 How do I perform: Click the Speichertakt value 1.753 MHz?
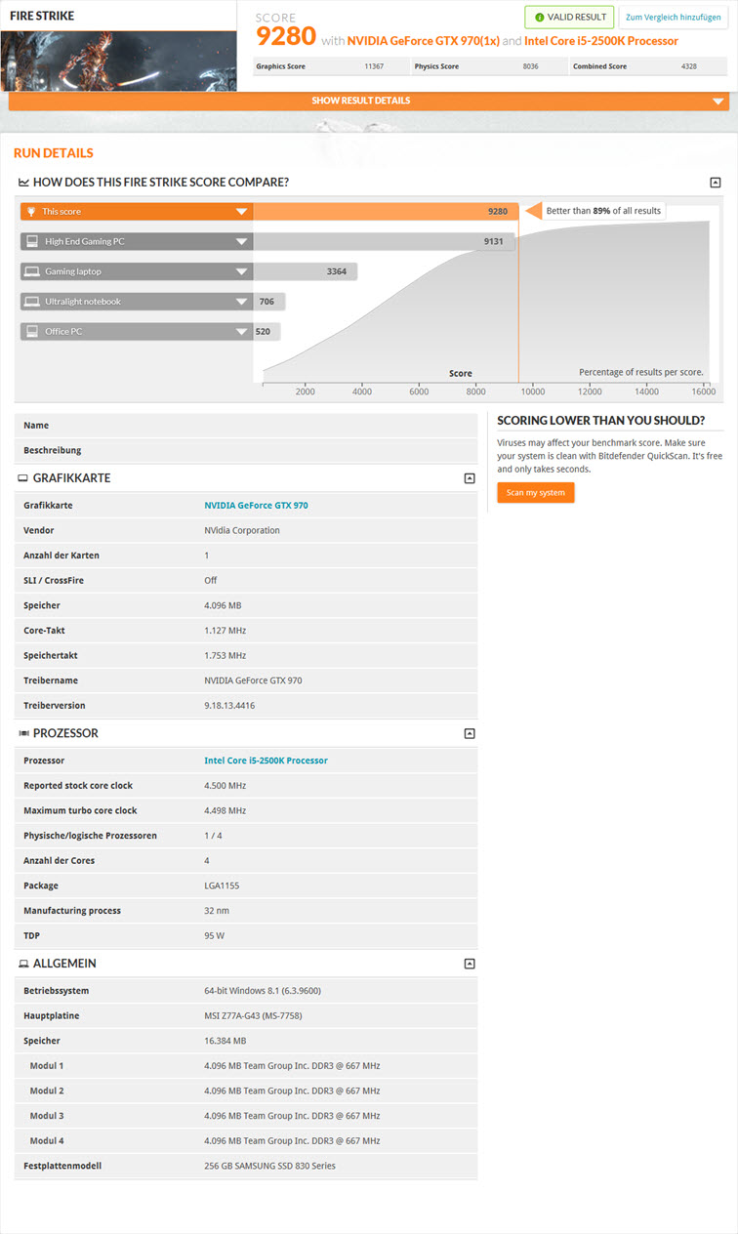click(225, 656)
